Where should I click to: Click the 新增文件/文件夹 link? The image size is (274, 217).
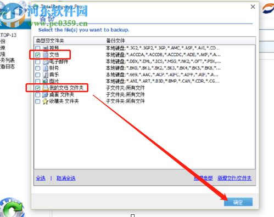[234, 178]
